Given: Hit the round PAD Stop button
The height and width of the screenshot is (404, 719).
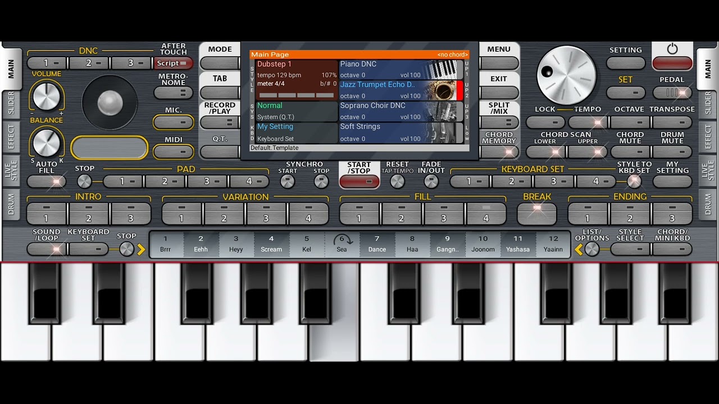Looking at the screenshot, I should pos(84,181).
